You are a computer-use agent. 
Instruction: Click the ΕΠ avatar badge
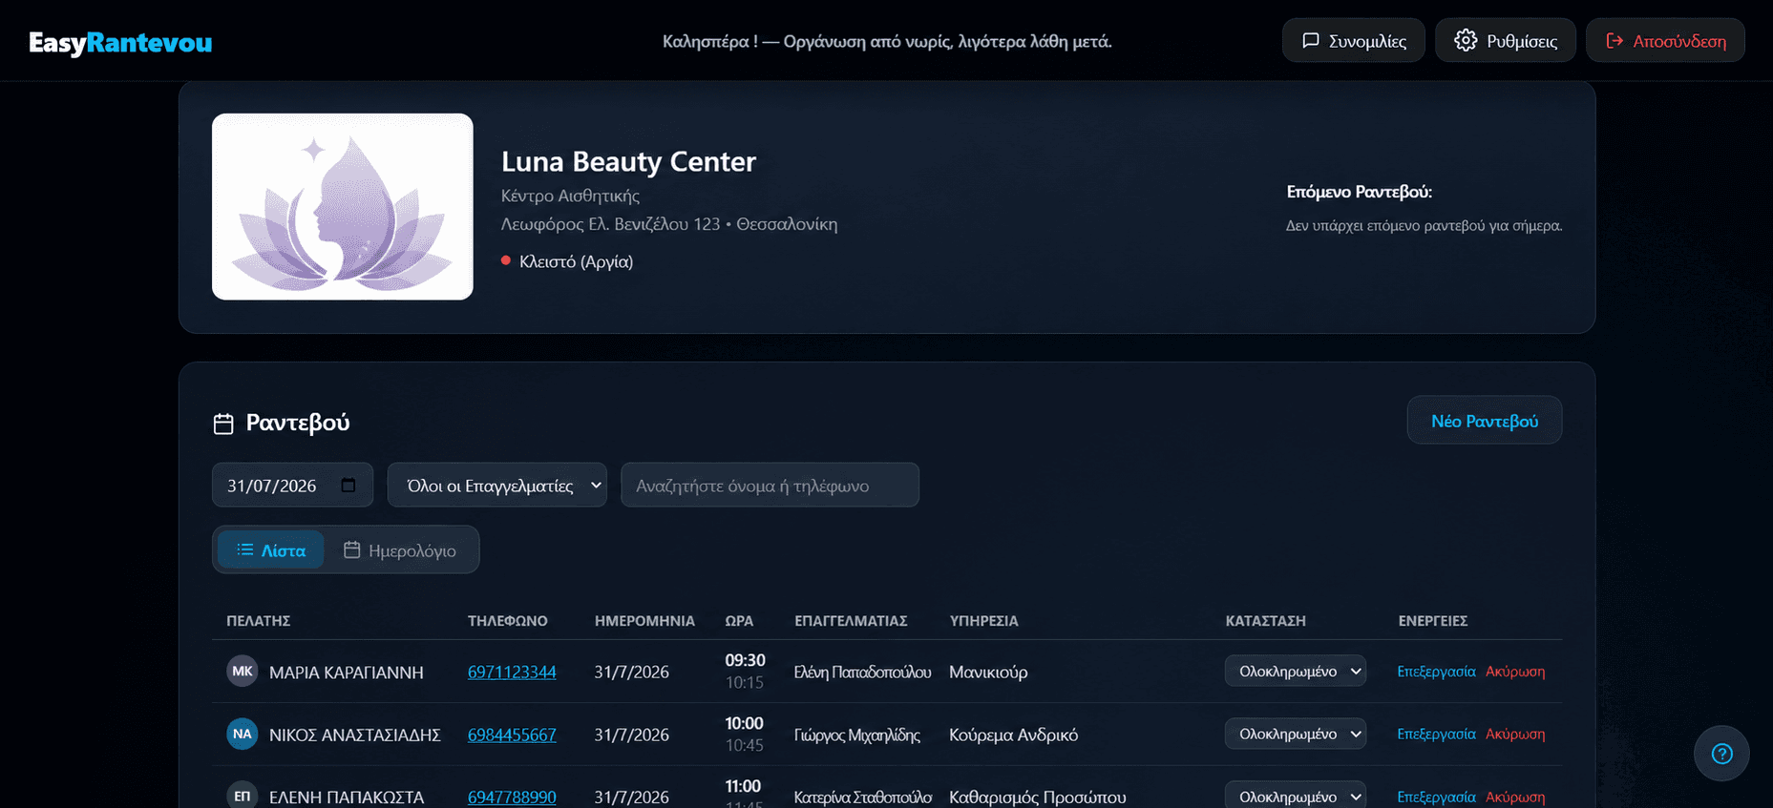(x=243, y=795)
